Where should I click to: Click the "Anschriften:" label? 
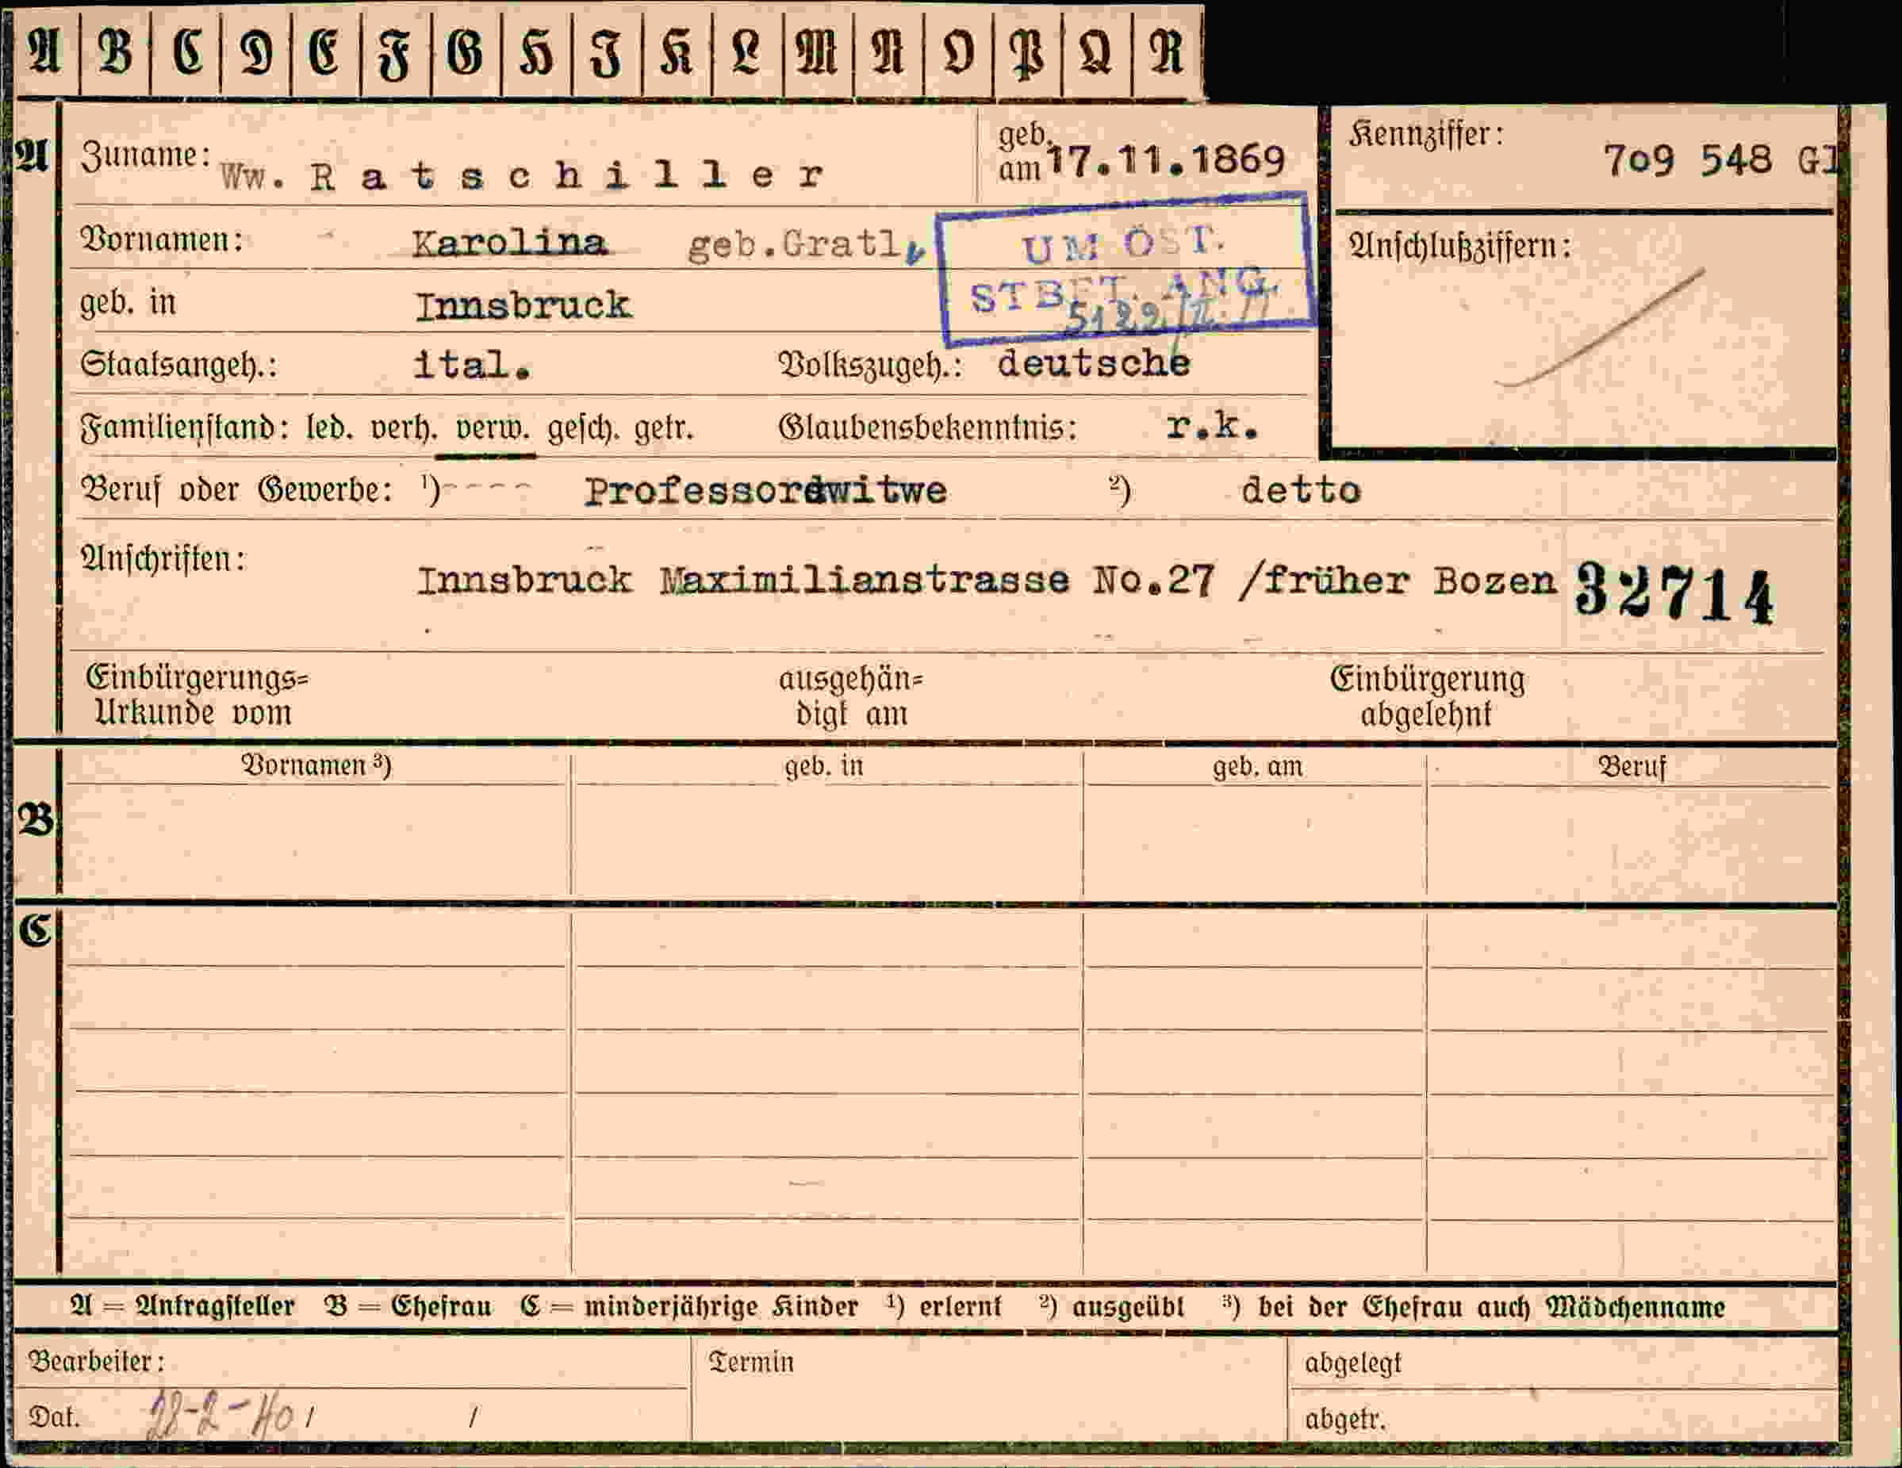click(163, 559)
